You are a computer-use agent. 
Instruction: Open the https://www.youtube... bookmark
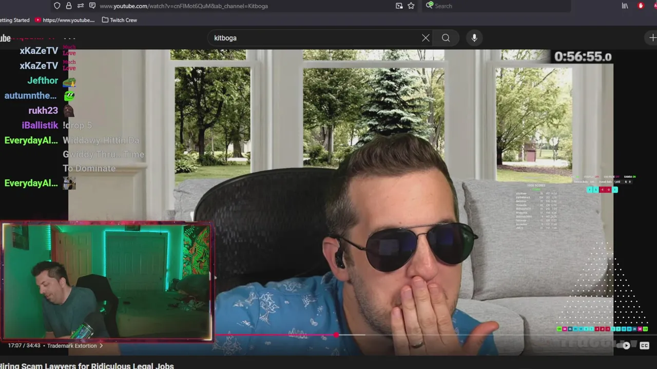click(65, 20)
